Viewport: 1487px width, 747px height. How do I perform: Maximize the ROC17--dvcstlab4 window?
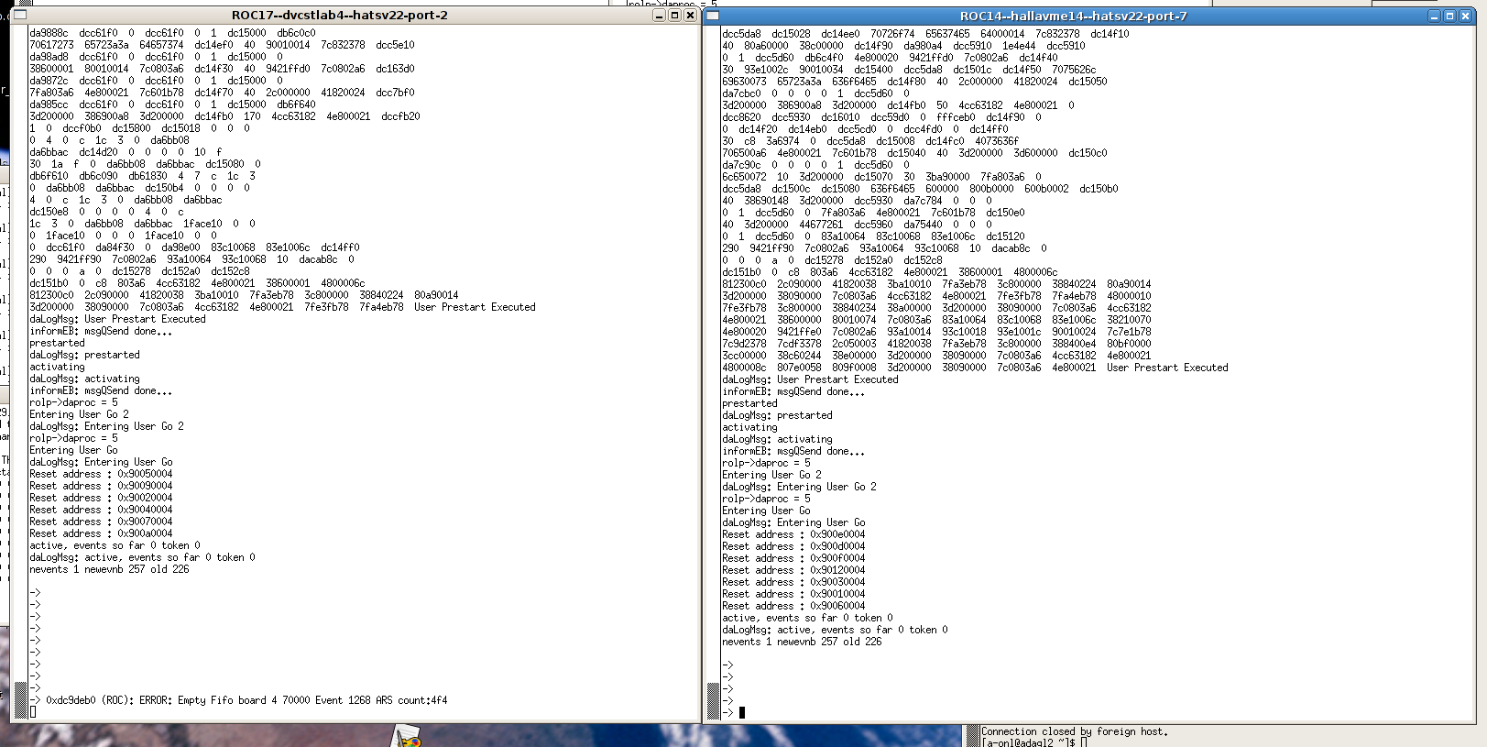pos(675,16)
